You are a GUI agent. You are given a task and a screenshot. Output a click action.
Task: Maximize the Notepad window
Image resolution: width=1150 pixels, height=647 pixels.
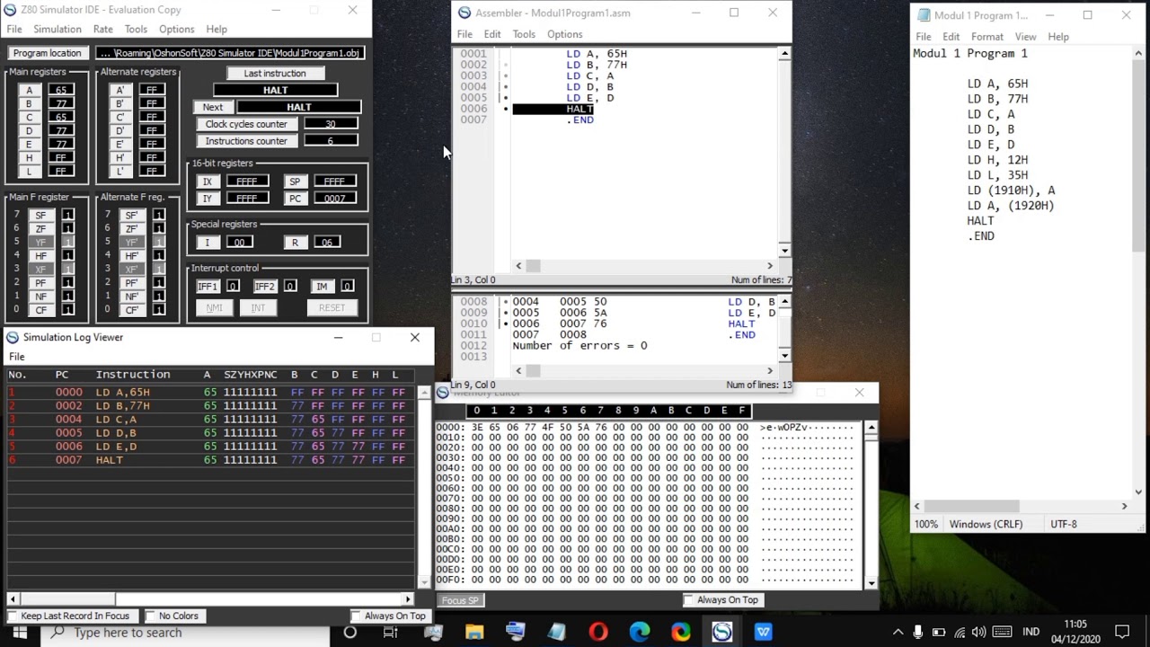point(1087,15)
